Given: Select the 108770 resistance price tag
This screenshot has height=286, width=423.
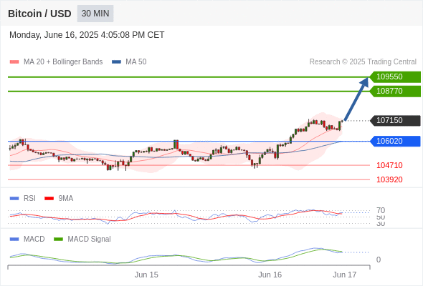Looking at the screenshot, I should [x=395, y=92].
